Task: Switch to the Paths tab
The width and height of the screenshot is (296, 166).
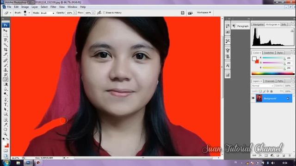Action: coord(280,81)
